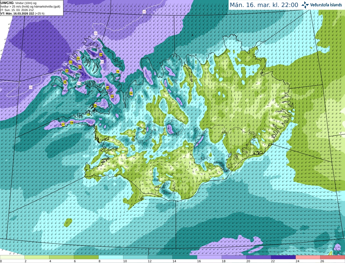
Task: Click the wind scale tick label 8
Action: coord(99,261)
